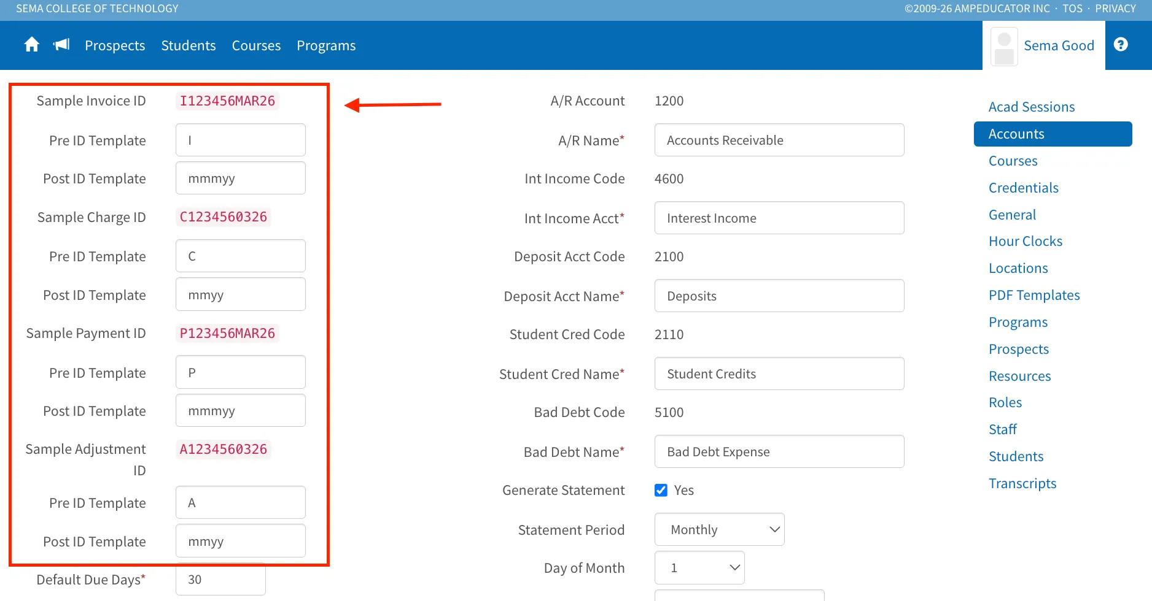This screenshot has width=1152, height=601.
Task: Edit the Bad Debt Name field
Action: pyautogui.click(x=779, y=451)
